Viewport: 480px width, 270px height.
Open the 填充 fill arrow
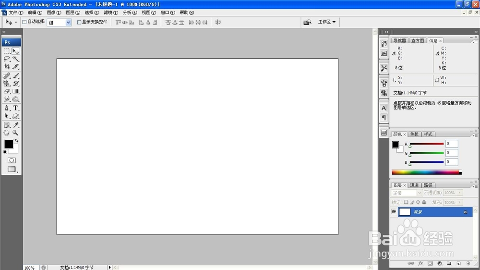pos(459,202)
